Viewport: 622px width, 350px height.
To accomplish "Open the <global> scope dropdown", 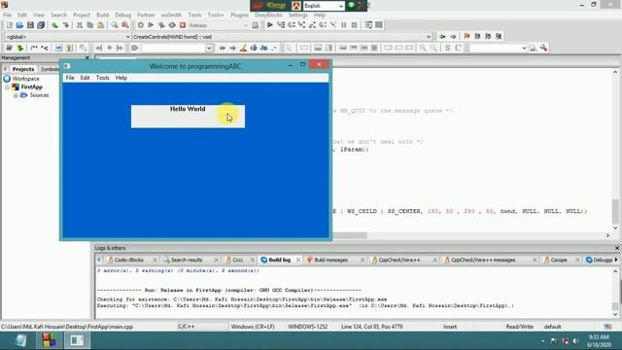I will [127, 37].
